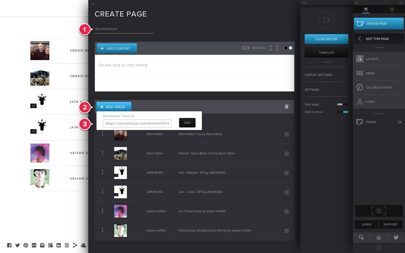Click the ADD url button
This screenshot has width=405, height=253.
[187, 123]
